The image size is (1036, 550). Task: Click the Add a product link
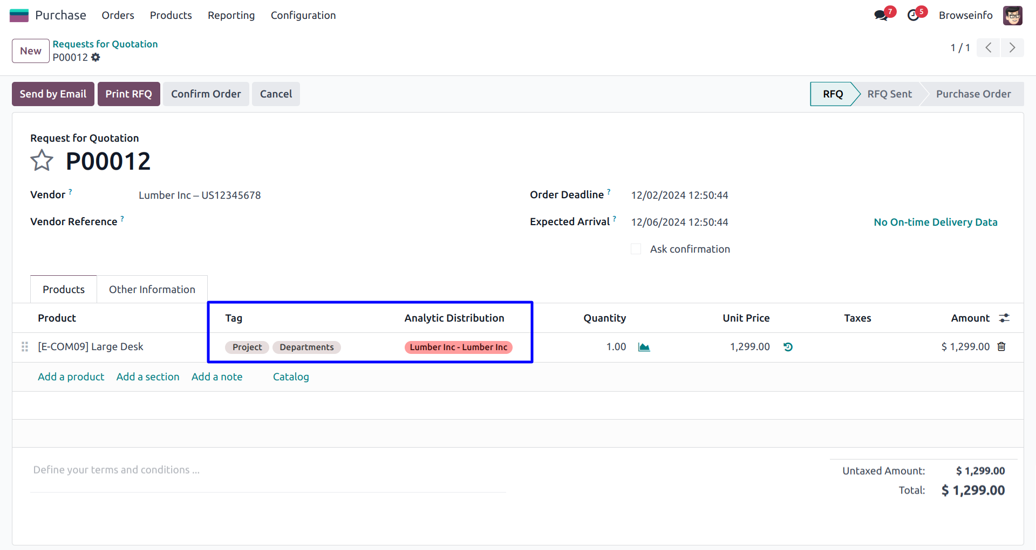71,377
